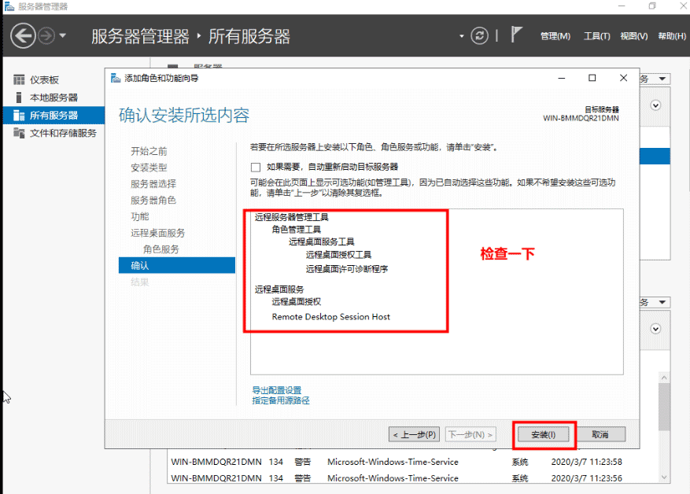Screen dimensions: 690x494
Task: Click the refresh icon in the top bar
Action: pyautogui.click(x=479, y=35)
